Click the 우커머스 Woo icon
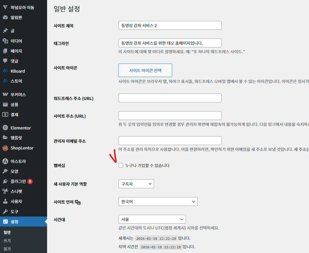Screen dimensions: 309x253 pyautogui.click(x=5, y=94)
